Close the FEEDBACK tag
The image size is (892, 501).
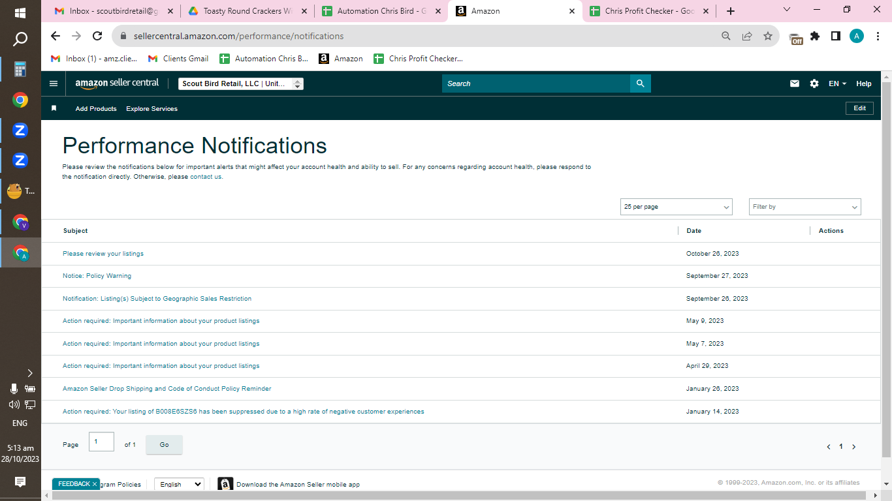click(x=95, y=484)
